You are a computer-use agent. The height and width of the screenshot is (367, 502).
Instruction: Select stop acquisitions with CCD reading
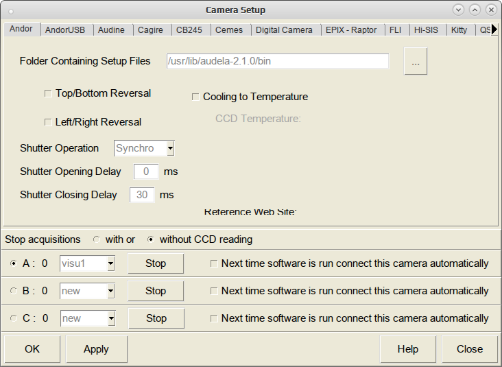tap(97, 239)
